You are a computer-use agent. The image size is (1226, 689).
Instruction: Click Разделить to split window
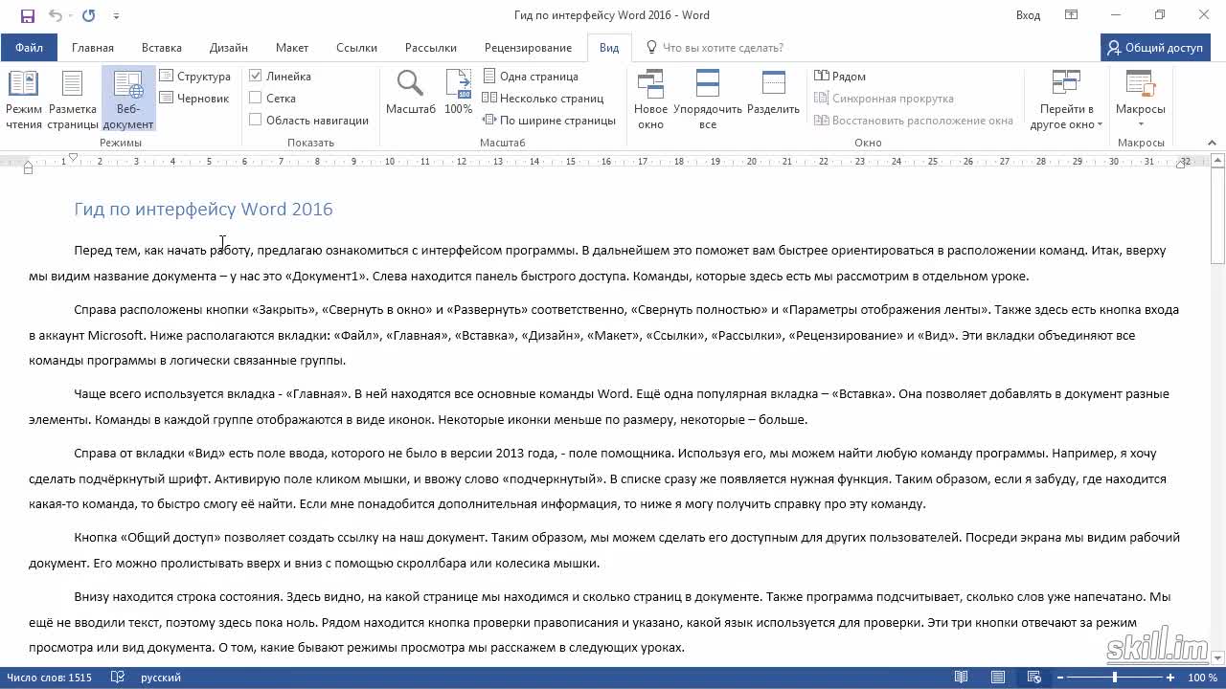pyautogui.click(x=773, y=93)
